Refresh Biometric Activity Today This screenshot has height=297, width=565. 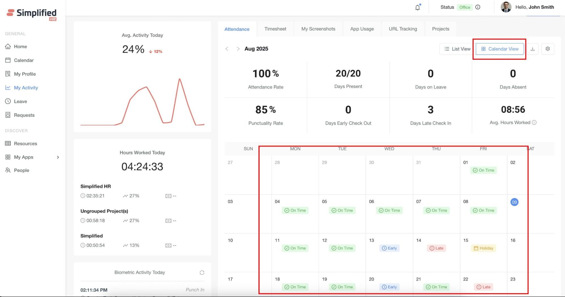pos(202,272)
